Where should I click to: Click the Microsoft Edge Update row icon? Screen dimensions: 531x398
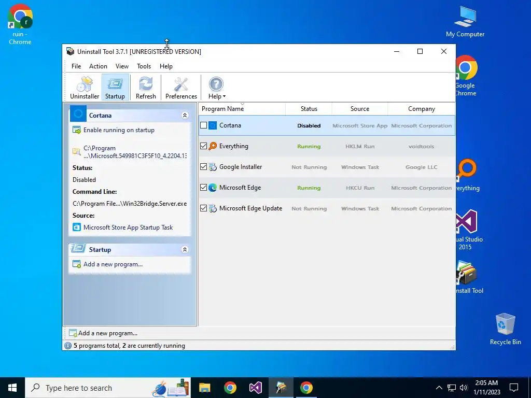tap(213, 208)
